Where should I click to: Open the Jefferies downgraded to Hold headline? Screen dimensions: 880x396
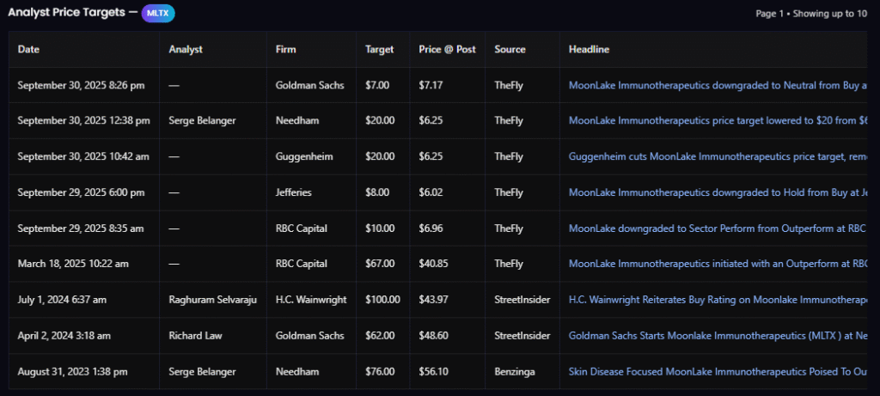coord(718,192)
